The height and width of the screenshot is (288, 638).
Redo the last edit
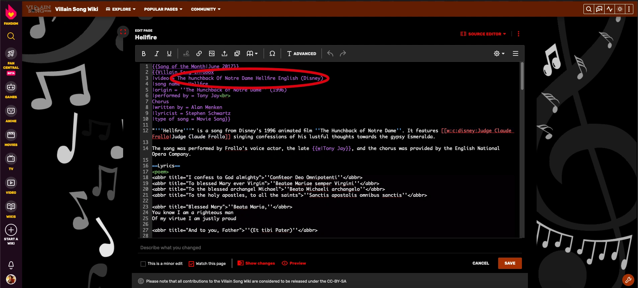pos(343,53)
